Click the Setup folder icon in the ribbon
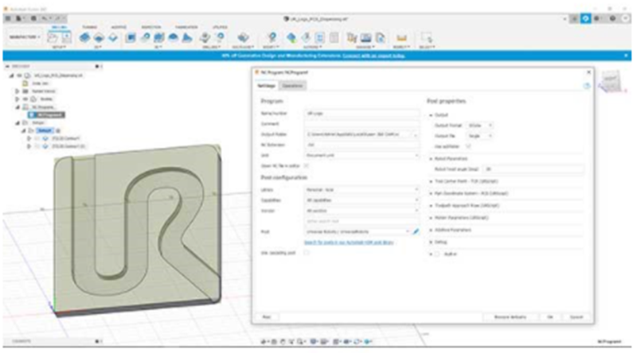 tap(53, 37)
